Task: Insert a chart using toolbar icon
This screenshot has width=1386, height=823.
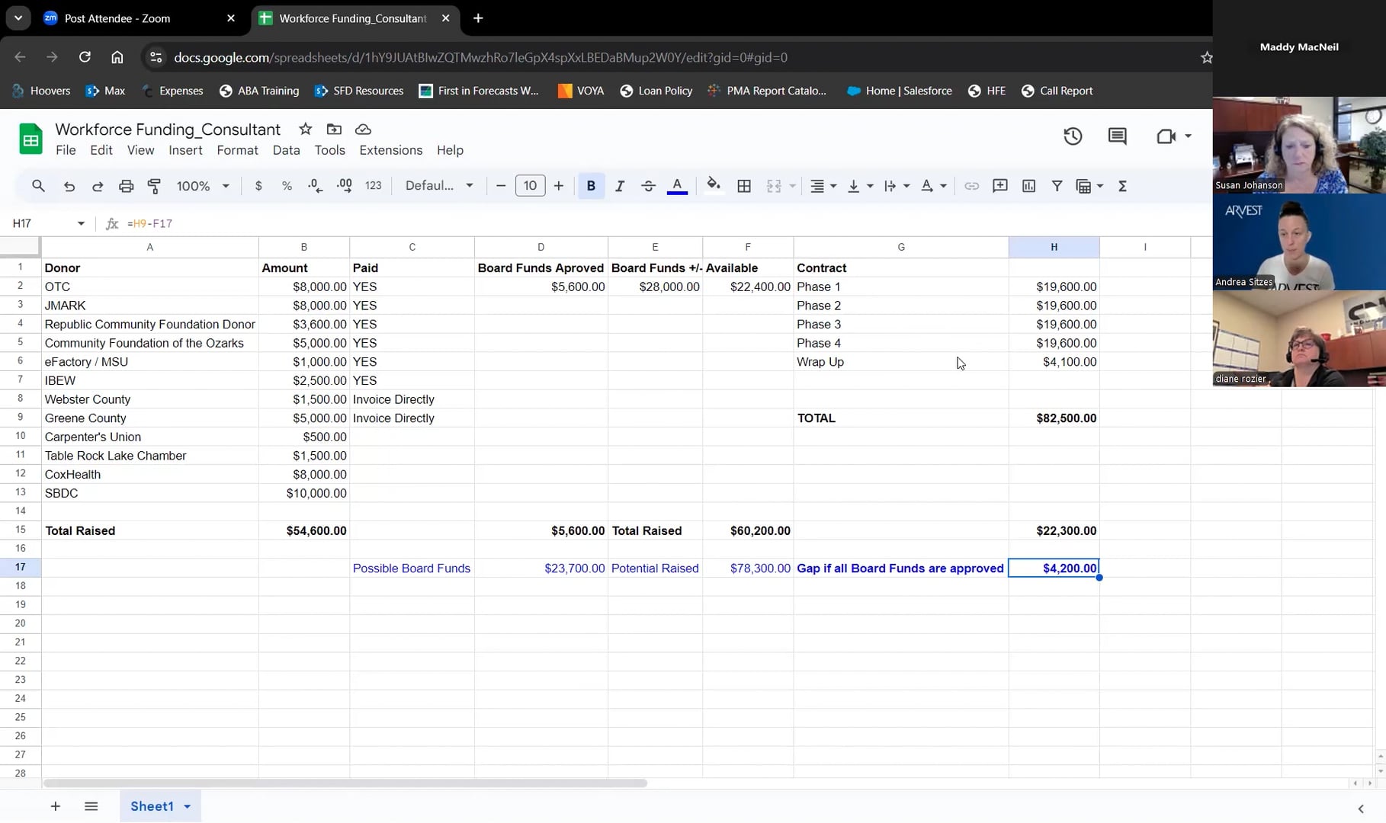Action: point(1028,186)
